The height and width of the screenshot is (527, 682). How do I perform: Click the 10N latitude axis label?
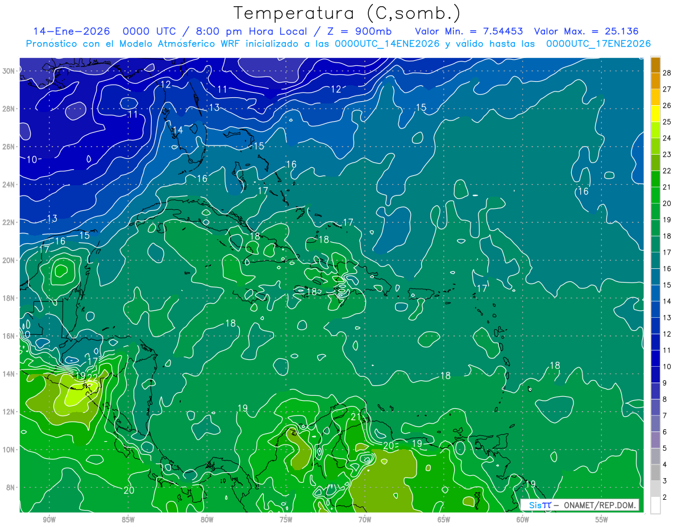point(9,450)
